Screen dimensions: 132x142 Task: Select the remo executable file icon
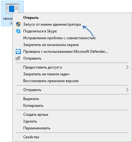(x=12, y=8)
